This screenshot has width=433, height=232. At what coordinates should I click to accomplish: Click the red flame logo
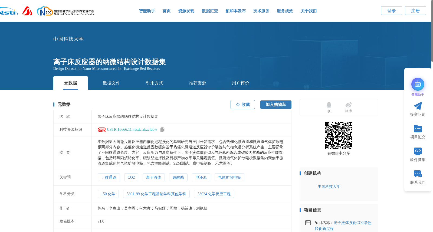[x=27, y=11]
